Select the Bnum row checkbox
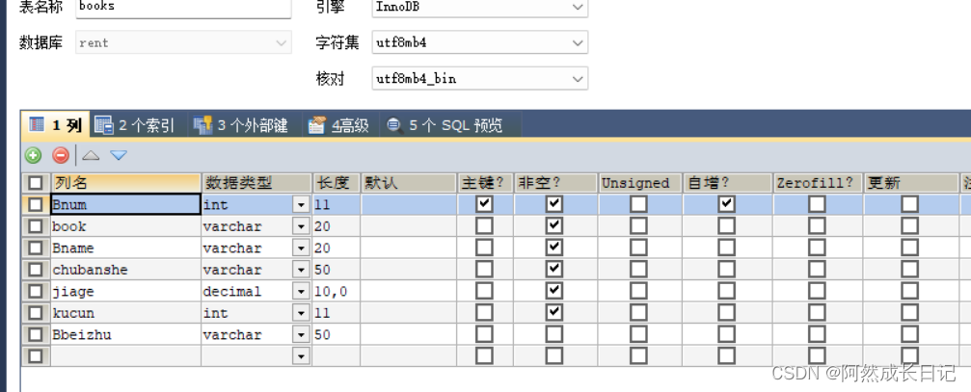The height and width of the screenshot is (392, 971). click(x=36, y=204)
